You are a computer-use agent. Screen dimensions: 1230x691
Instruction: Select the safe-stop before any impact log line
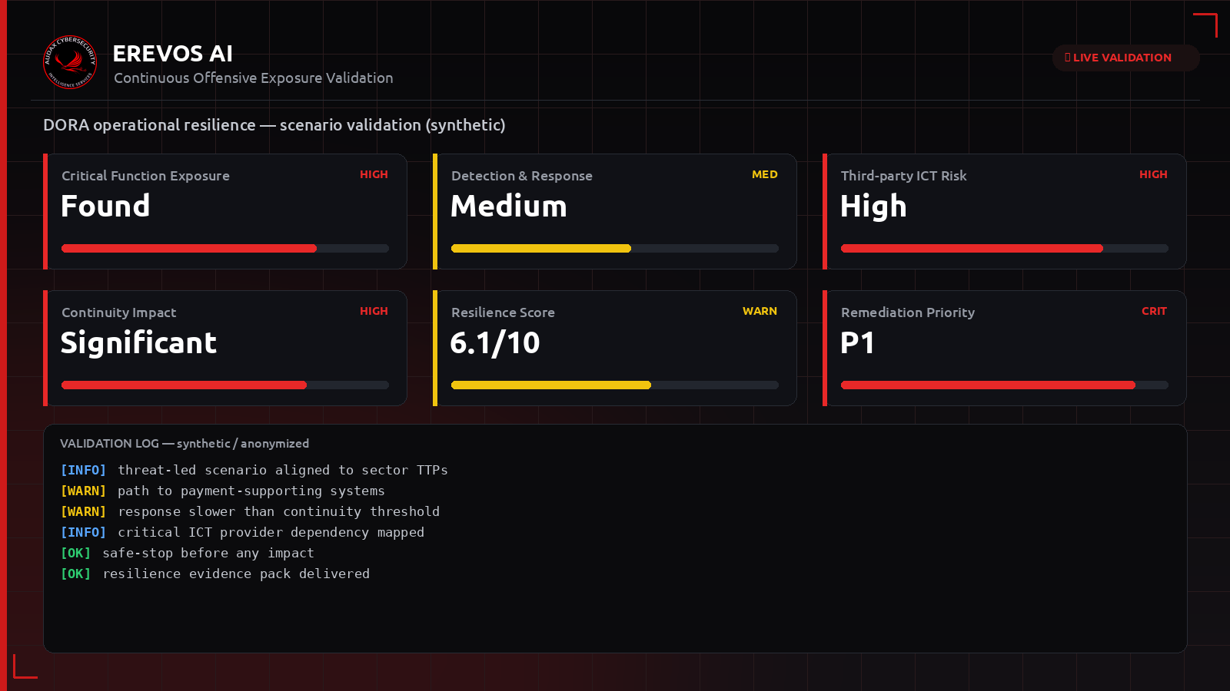[188, 553]
